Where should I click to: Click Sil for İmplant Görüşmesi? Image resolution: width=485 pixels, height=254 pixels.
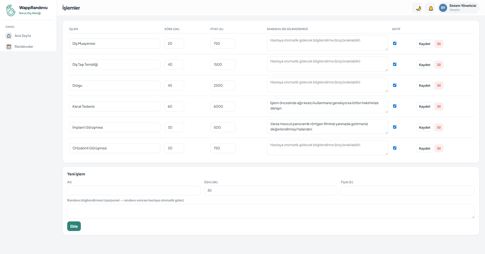(x=439, y=127)
